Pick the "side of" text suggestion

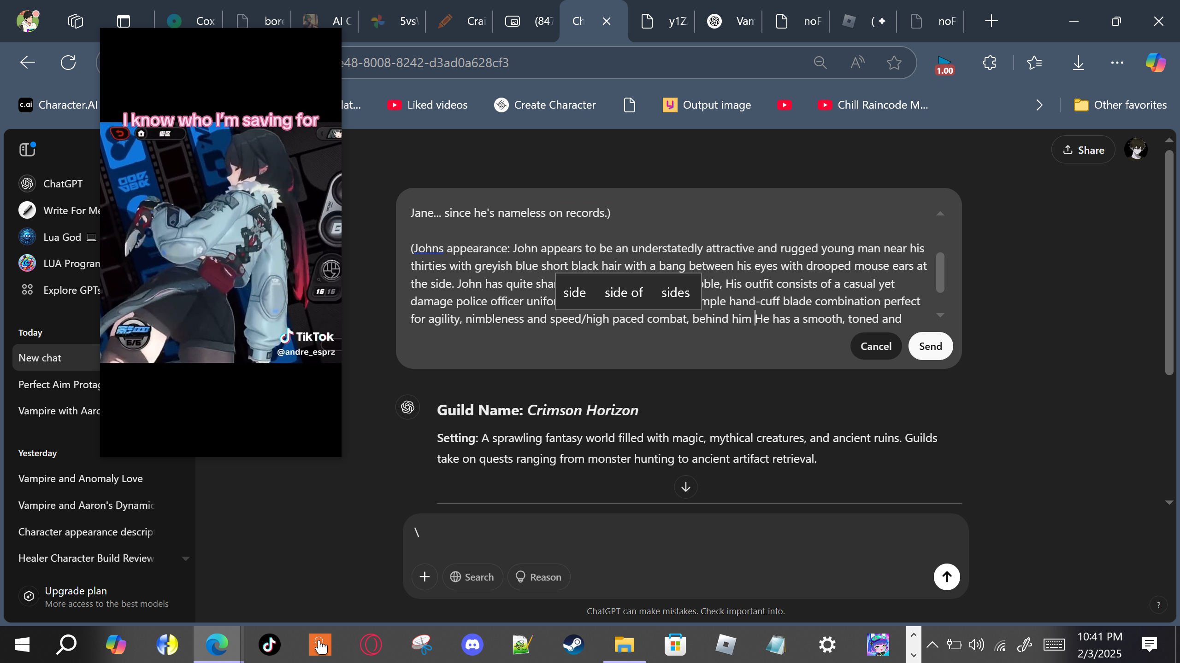(x=624, y=292)
